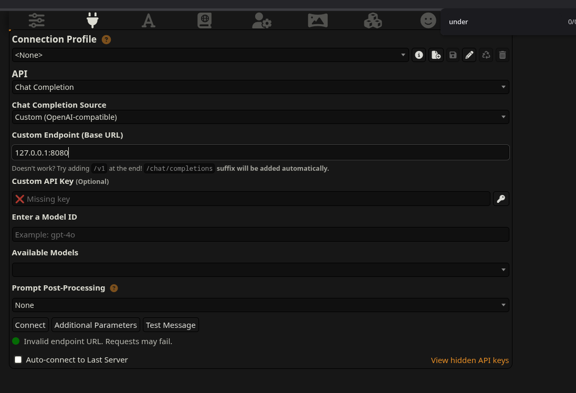Send a Test Message button

coord(171,325)
